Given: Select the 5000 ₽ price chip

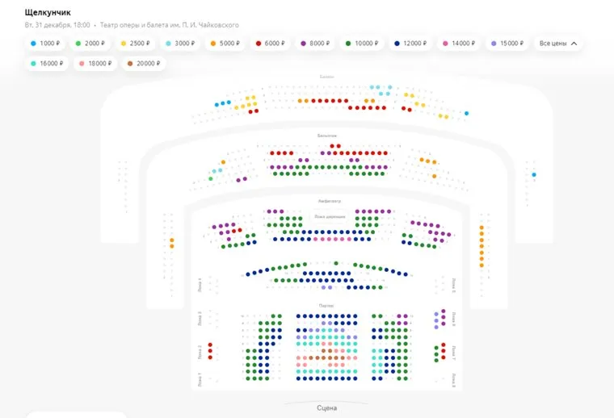Looking at the screenshot, I should tap(226, 43).
